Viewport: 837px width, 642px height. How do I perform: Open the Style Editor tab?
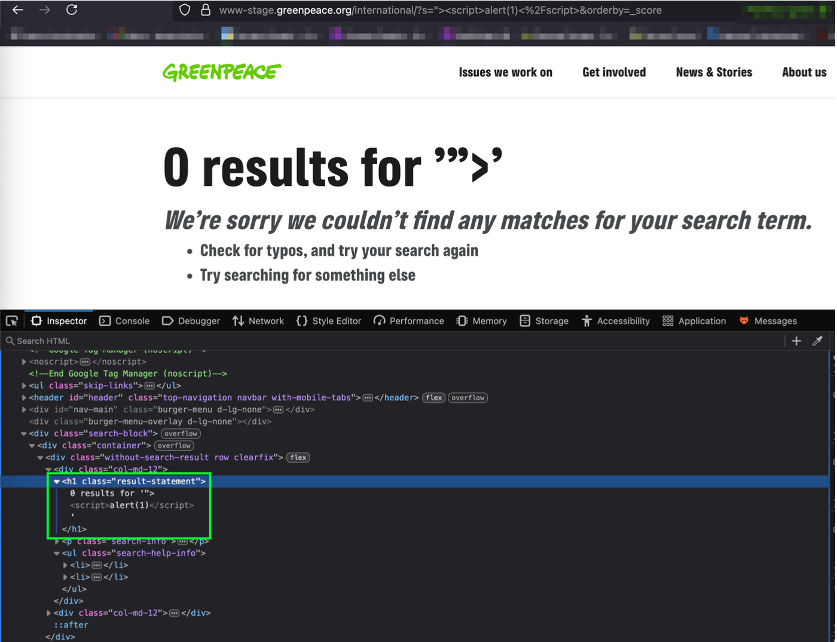coord(328,321)
